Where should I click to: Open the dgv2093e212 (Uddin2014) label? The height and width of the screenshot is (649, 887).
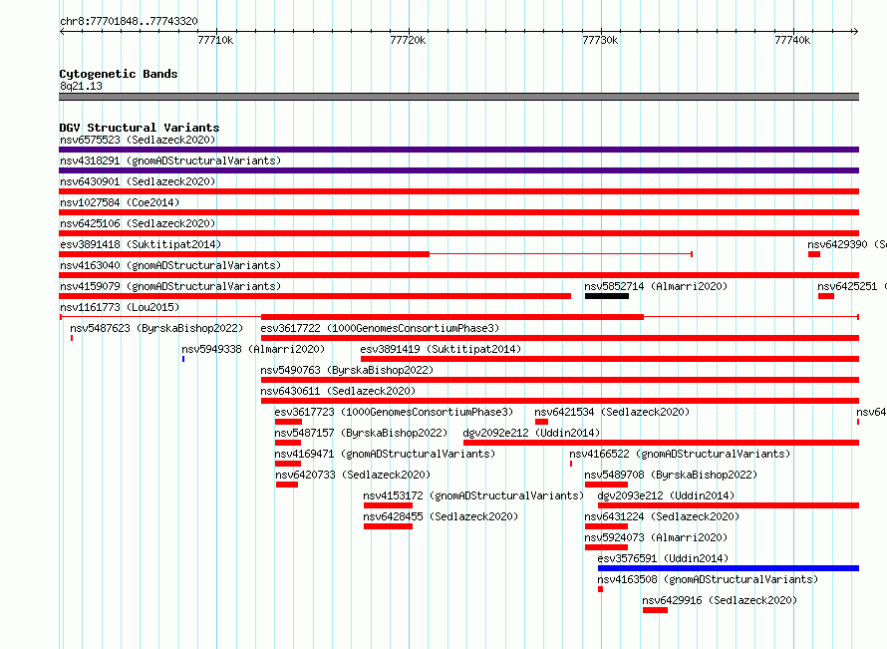tap(666, 495)
